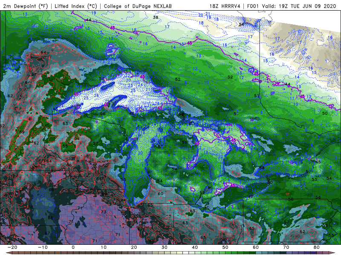Click the '80' label on the color scale
Screen dimensions: 341x255
[x=317, y=247]
